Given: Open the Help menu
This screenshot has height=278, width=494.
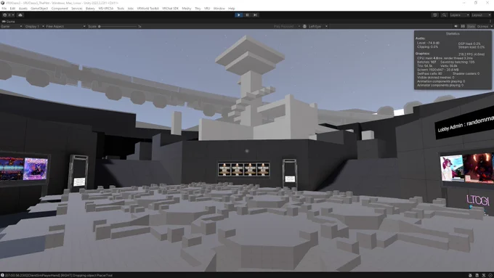Looking at the screenshot, I should [232, 9].
